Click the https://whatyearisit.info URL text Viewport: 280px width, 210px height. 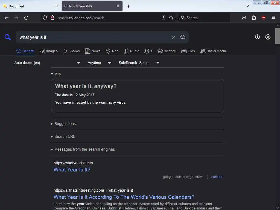73,163
